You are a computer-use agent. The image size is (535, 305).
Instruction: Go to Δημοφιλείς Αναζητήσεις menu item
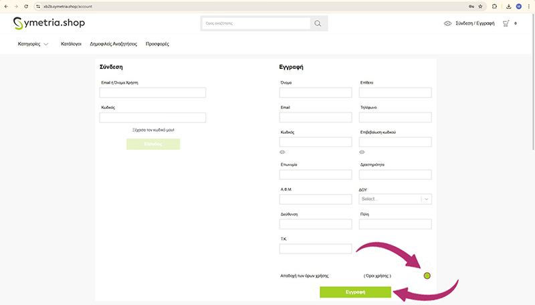tap(113, 43)
